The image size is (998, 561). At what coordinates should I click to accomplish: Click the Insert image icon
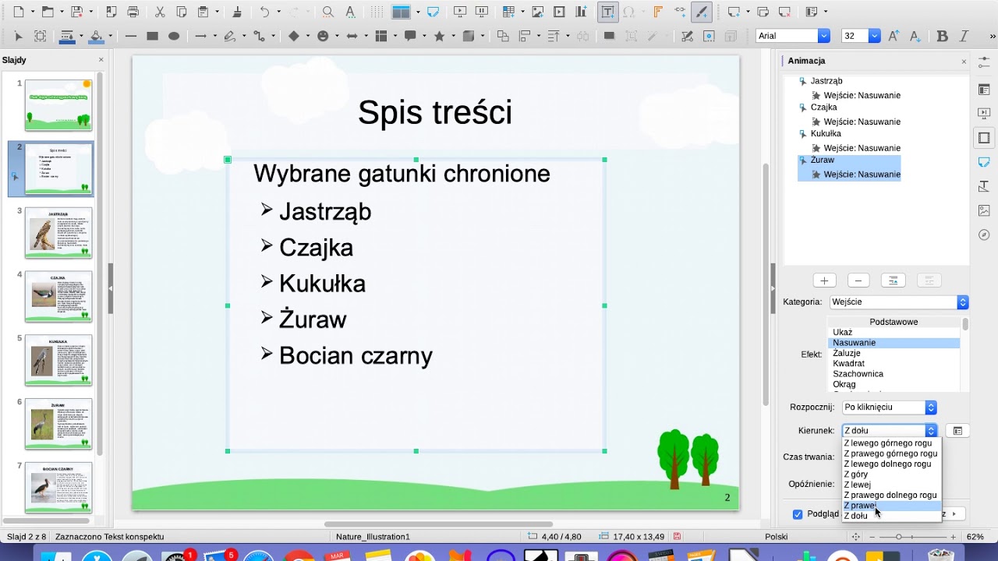(538, 12)
